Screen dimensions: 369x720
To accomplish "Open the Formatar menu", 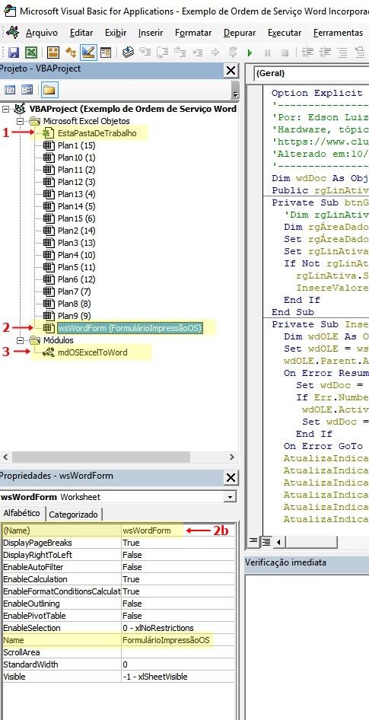I will [193, 33].
